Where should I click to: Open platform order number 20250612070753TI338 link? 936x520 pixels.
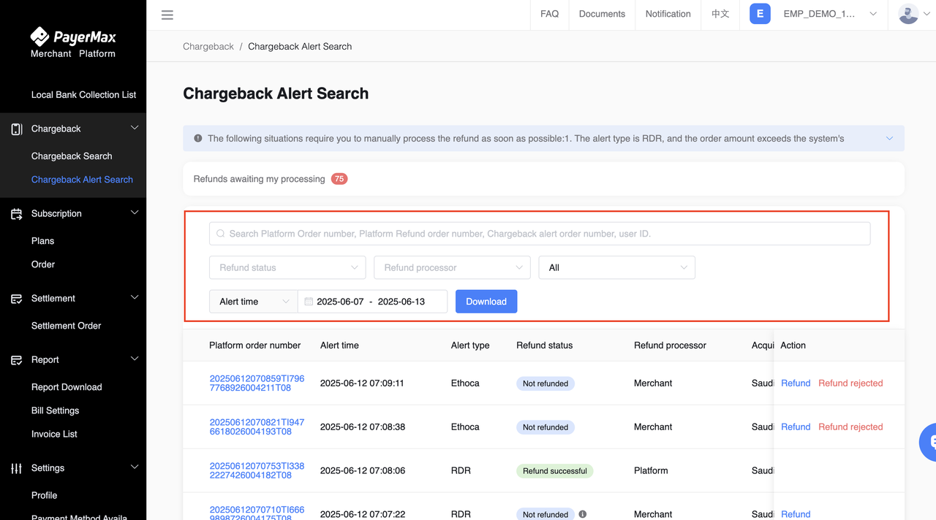257,470
